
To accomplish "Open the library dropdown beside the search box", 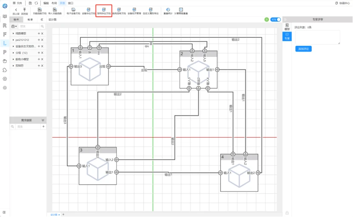I will [x=14, y=26].
